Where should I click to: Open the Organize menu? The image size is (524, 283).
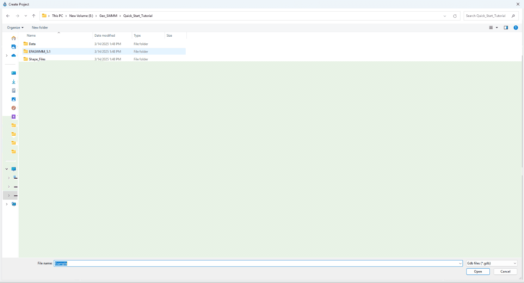(15, 27)
